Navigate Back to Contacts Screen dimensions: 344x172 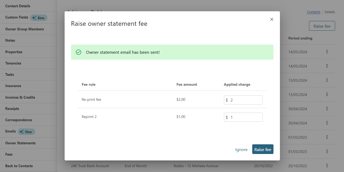(19, 166)
